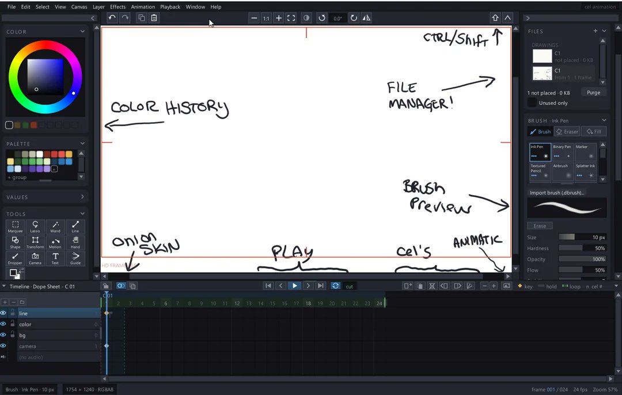Viewport: 622px width, 395px height.
Task: Rotate the canvas counter-clockwise
Action: pos(322,18)
